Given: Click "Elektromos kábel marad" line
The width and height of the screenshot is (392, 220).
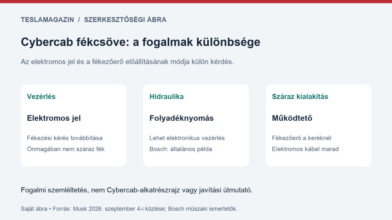Looking at the screenshot, I should (305, 149).
